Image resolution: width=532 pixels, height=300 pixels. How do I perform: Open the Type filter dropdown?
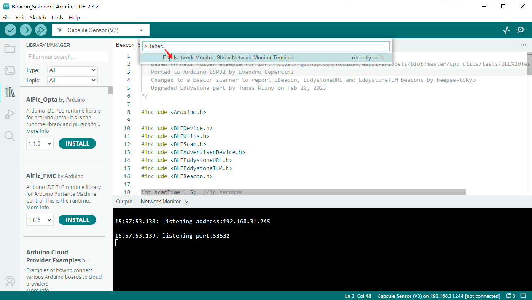(x=72, y=70)
